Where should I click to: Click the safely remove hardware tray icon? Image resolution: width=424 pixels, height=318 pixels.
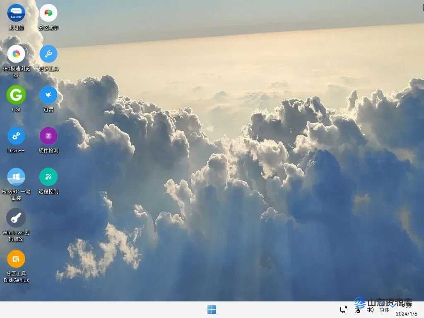(x=343, y=309)
